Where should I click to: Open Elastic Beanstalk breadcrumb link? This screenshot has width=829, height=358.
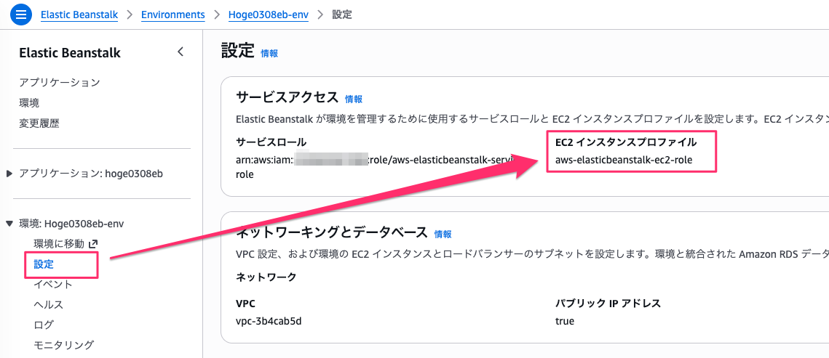tap(79, 15)
